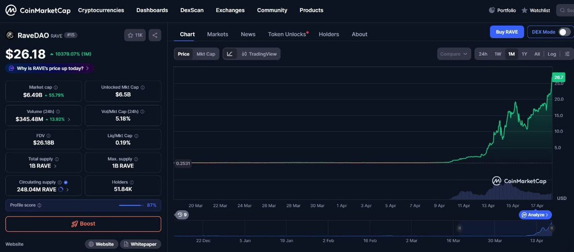
Task: Switch to the Markets tab
Action: (218, 34)
